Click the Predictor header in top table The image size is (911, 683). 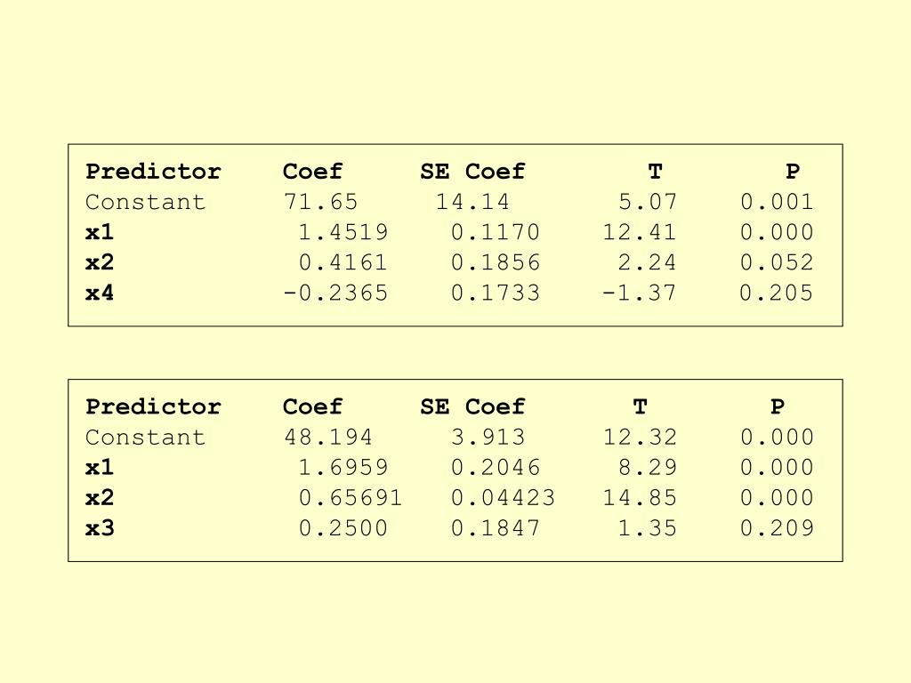click(x=153, y=172)
